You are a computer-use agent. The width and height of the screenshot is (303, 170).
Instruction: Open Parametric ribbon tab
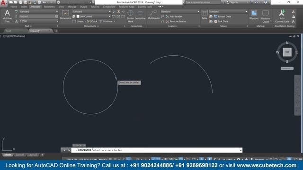[49, 7]
